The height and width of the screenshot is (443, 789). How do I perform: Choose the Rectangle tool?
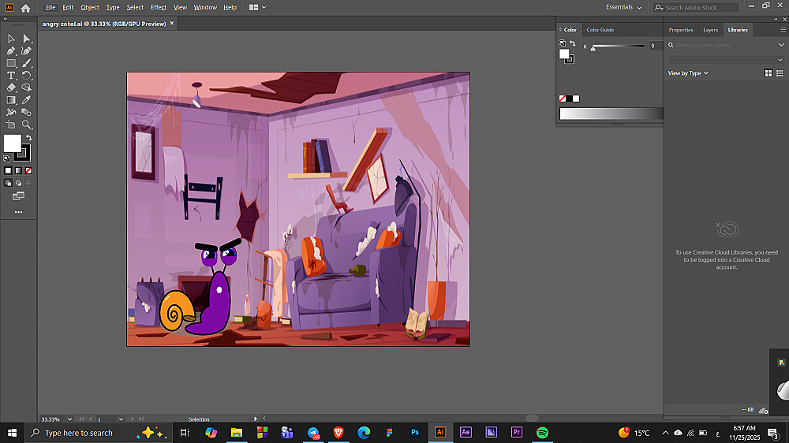coord(11,63)
